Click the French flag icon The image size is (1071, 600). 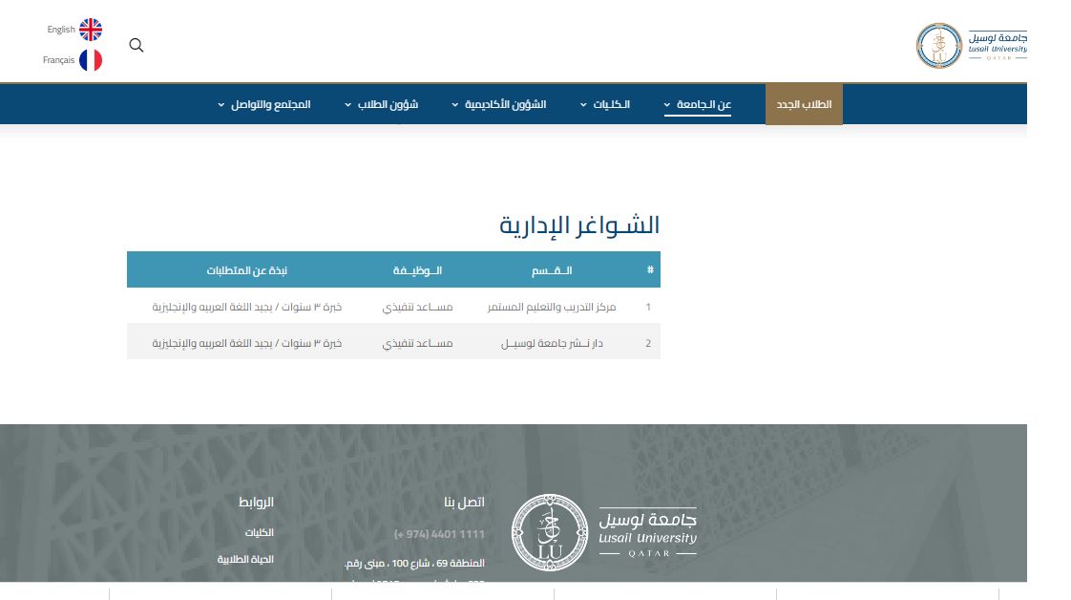coord(91,60)
